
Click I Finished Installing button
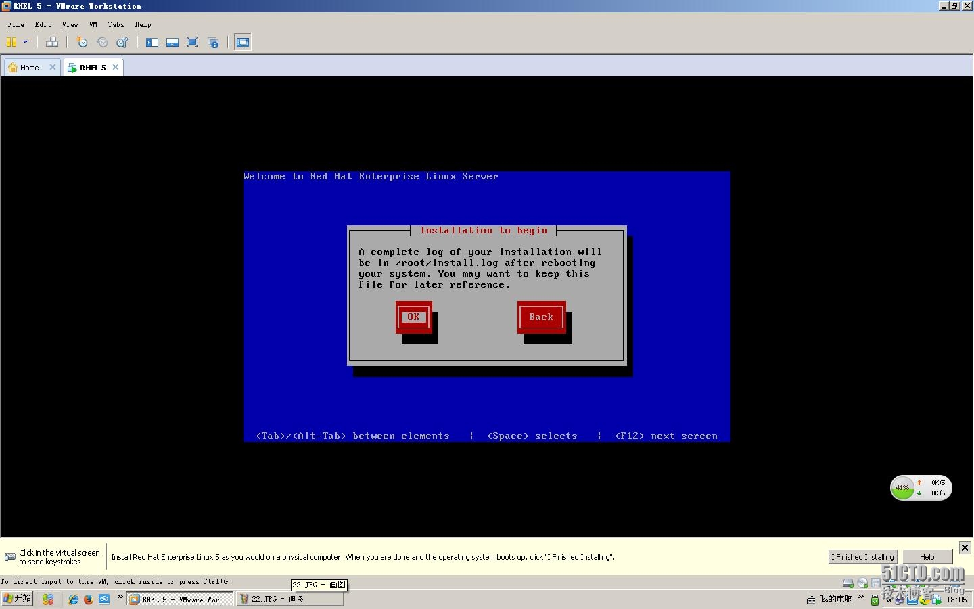(863, 557)
